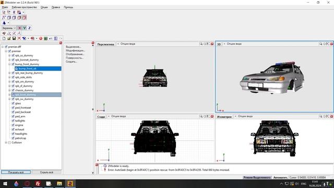Click the Save floppy disk icon
Screen dimensions: 334x188
14,38
